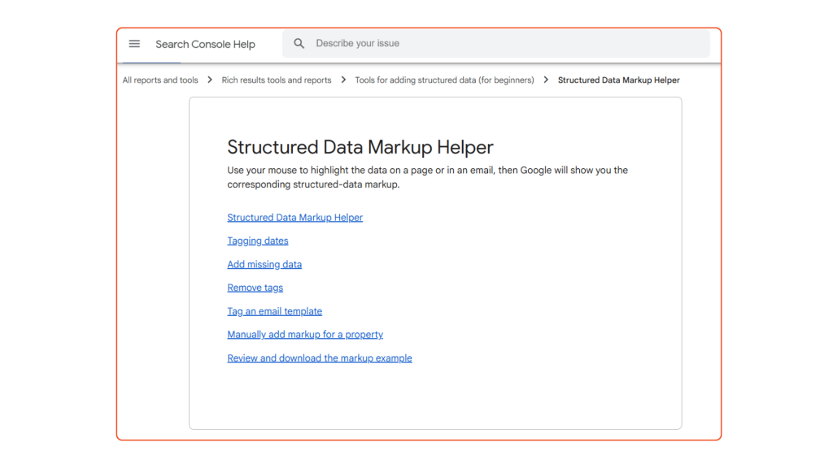833x468 pixels.
Task: Click the magnifying glass search icon
Action: (299, 44)
